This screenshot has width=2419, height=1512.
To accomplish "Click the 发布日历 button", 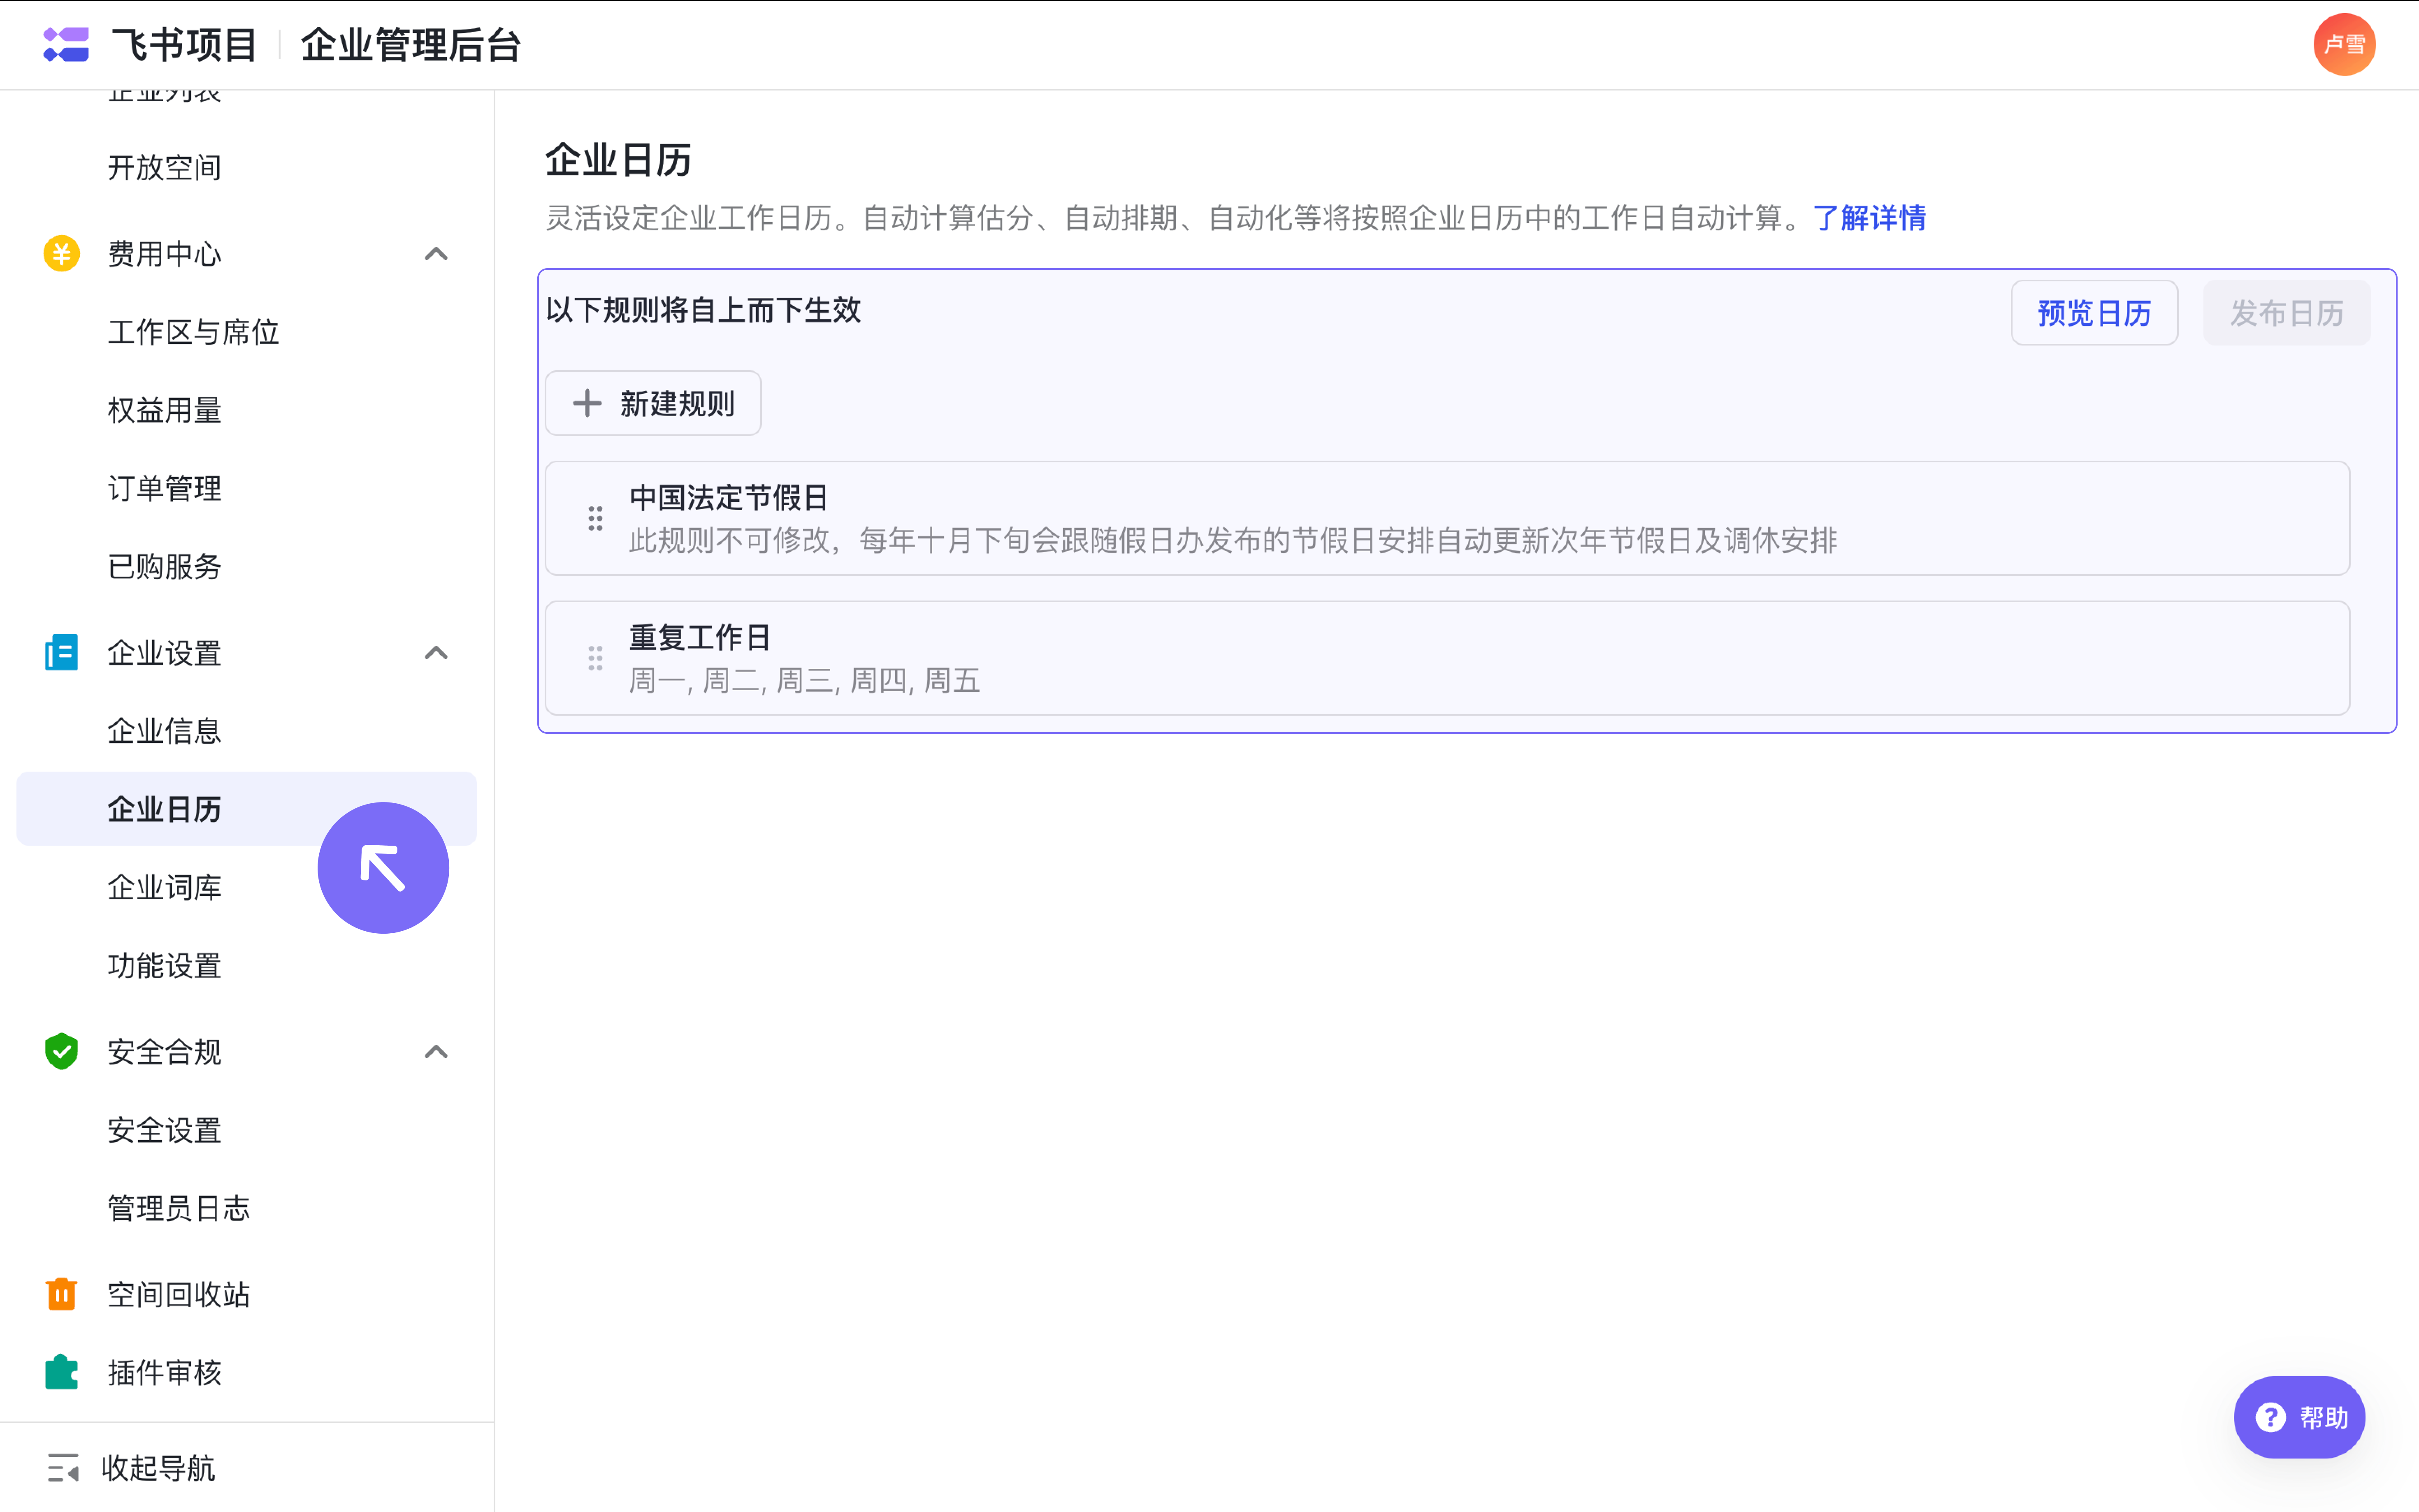I will (x=2286, y=313).
